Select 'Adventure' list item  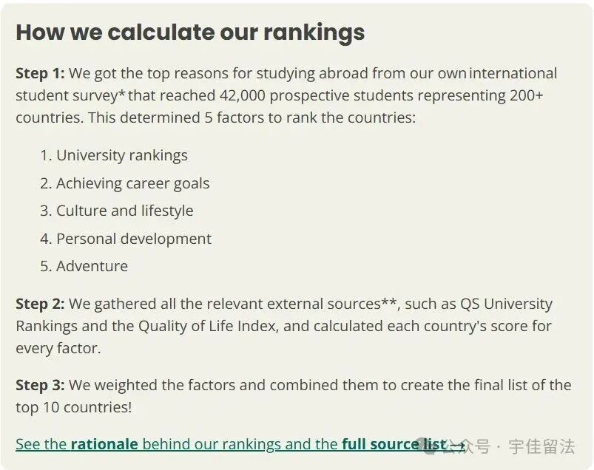pos(92,266)
